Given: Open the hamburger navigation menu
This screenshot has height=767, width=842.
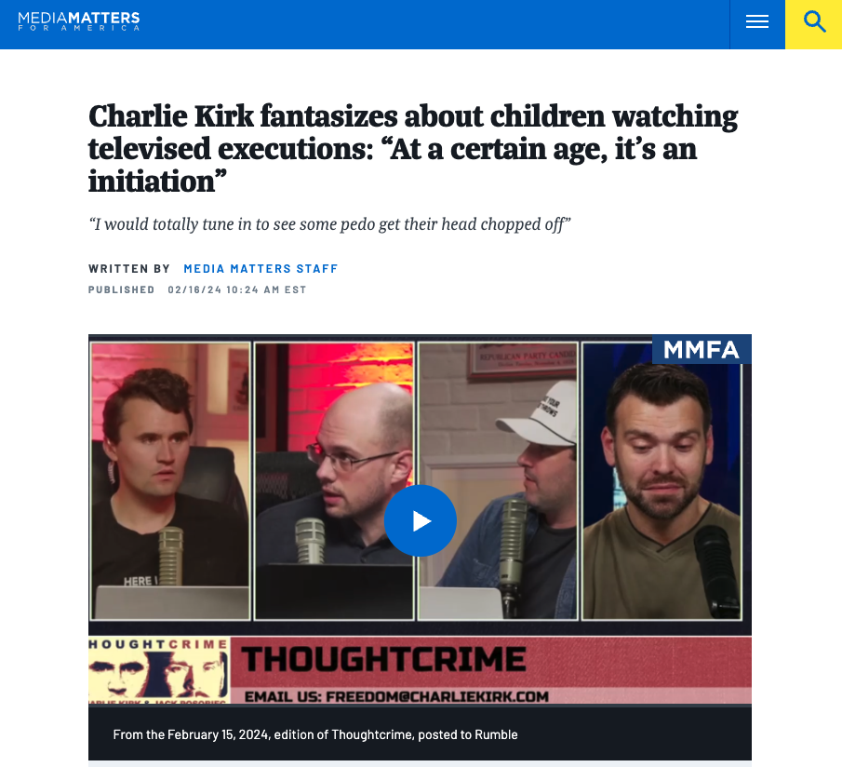Looking at the screenshot, I should tap(757, 22).
